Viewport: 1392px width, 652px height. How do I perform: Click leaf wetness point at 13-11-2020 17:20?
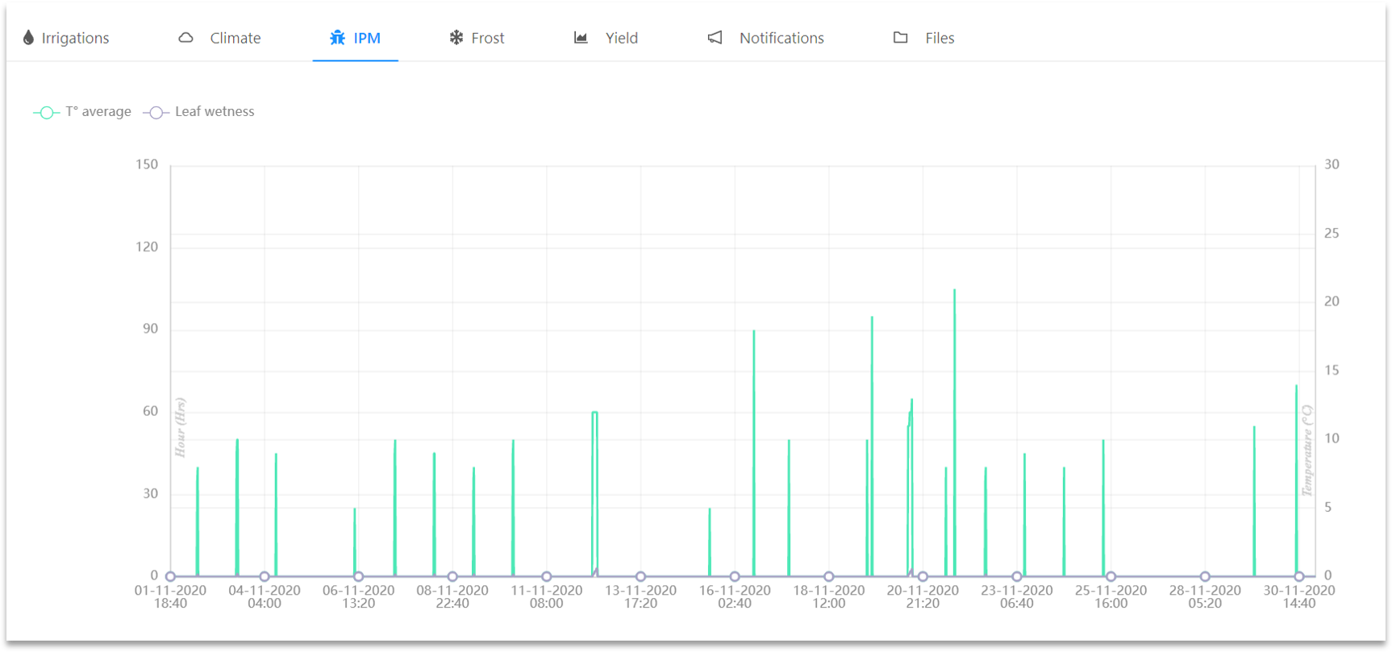[640, 576]
